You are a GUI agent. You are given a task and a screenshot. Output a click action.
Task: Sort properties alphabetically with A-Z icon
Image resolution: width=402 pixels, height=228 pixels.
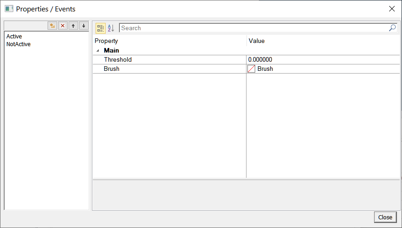[111, 28]
